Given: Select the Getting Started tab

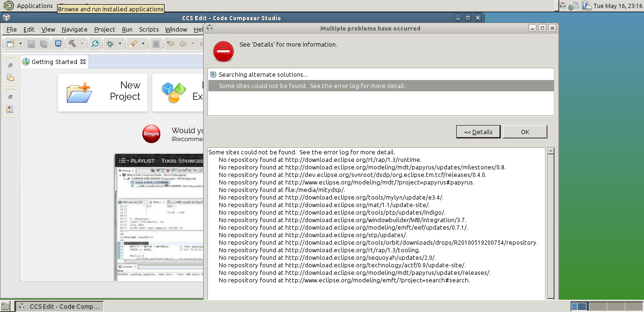Looking at the screenshot, I should pyautogui.click(x=54, y=62).
